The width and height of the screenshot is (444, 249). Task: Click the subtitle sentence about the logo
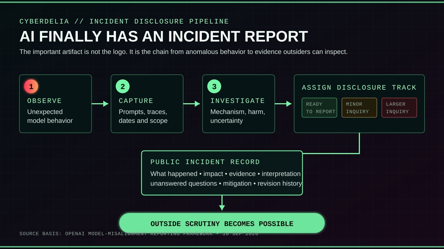point(183,52)
